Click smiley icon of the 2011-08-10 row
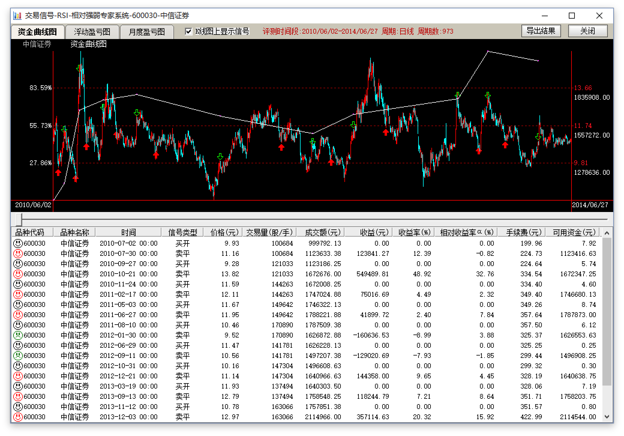This screenshot has height=436, width=624. pos(18,325)
